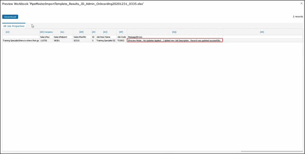The height and width of the screenshot is (154, 305).
Task: Select the Preview Mode message cell
Action: coord(175,40)
